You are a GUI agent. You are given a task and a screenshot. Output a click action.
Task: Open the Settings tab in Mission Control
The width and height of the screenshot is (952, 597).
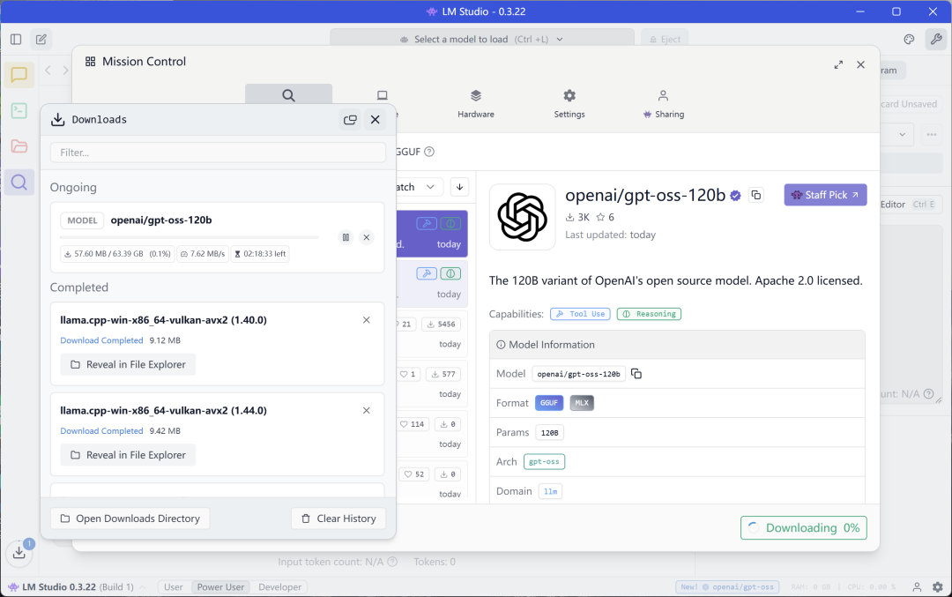coord(569,104)
